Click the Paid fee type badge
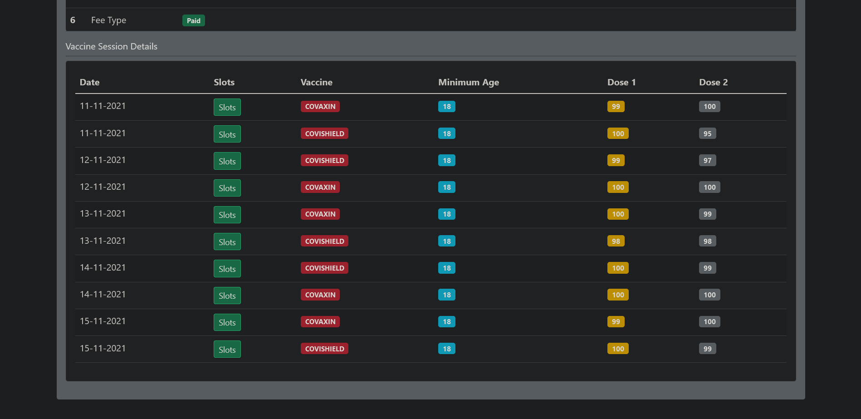 [194, 20]
